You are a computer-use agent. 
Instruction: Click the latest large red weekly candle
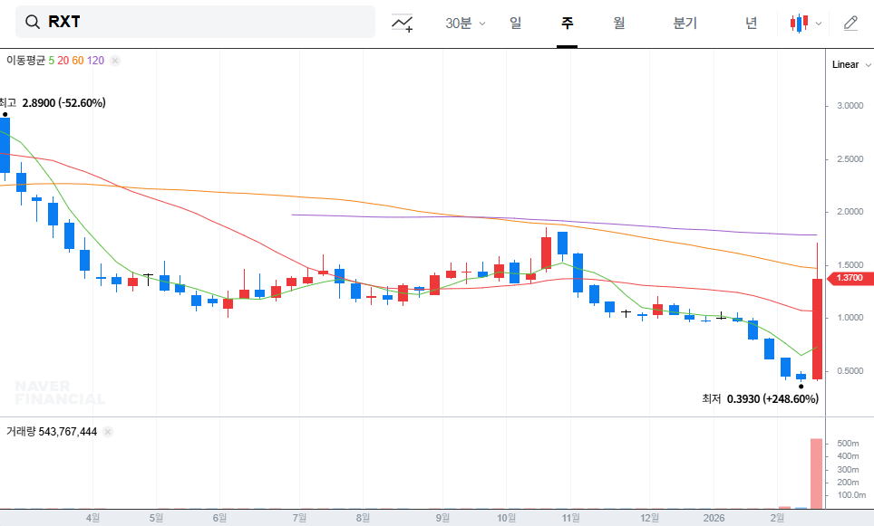817,329
